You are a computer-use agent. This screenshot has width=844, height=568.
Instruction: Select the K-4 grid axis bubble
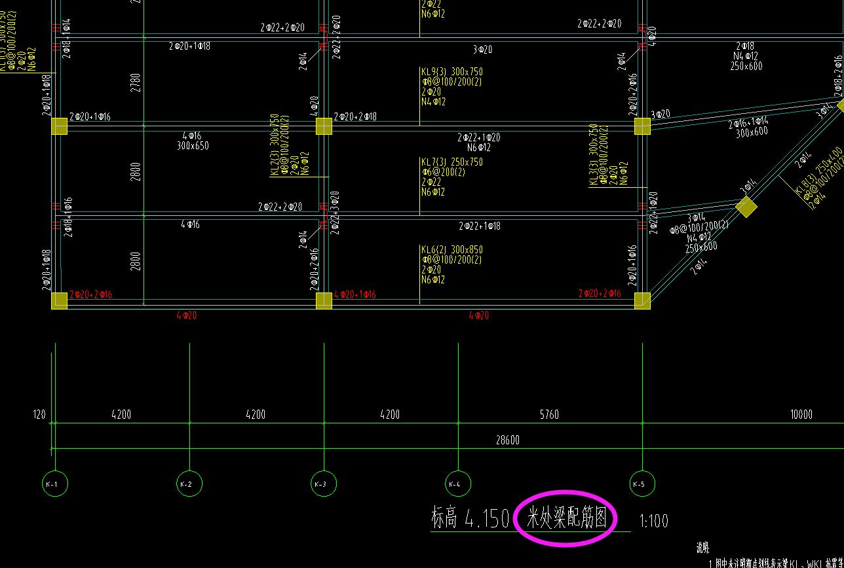pos(458,484)
